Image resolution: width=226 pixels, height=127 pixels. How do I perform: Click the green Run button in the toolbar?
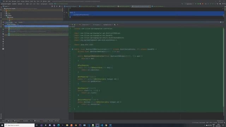(x=196, y=4)
